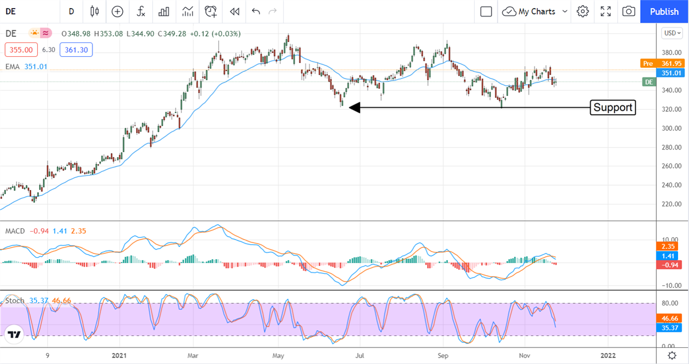Open the DE symbol search field
The height and width of the screenshot is (364, 689).
pos(29,11)
